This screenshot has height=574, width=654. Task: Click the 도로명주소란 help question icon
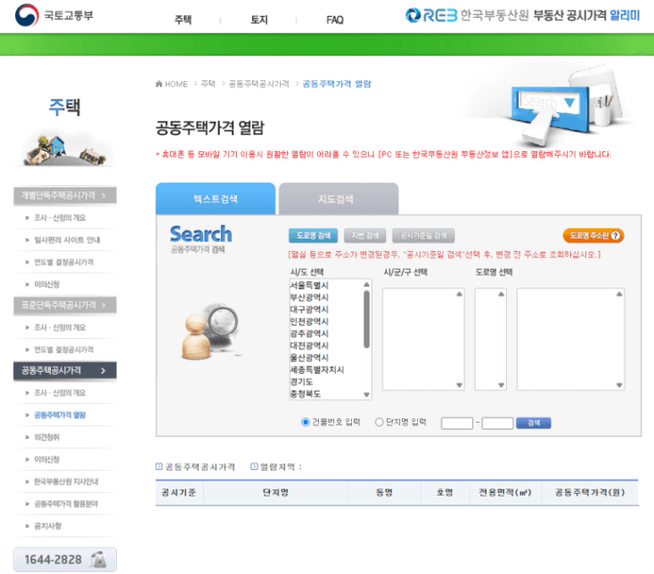[615, 235]
